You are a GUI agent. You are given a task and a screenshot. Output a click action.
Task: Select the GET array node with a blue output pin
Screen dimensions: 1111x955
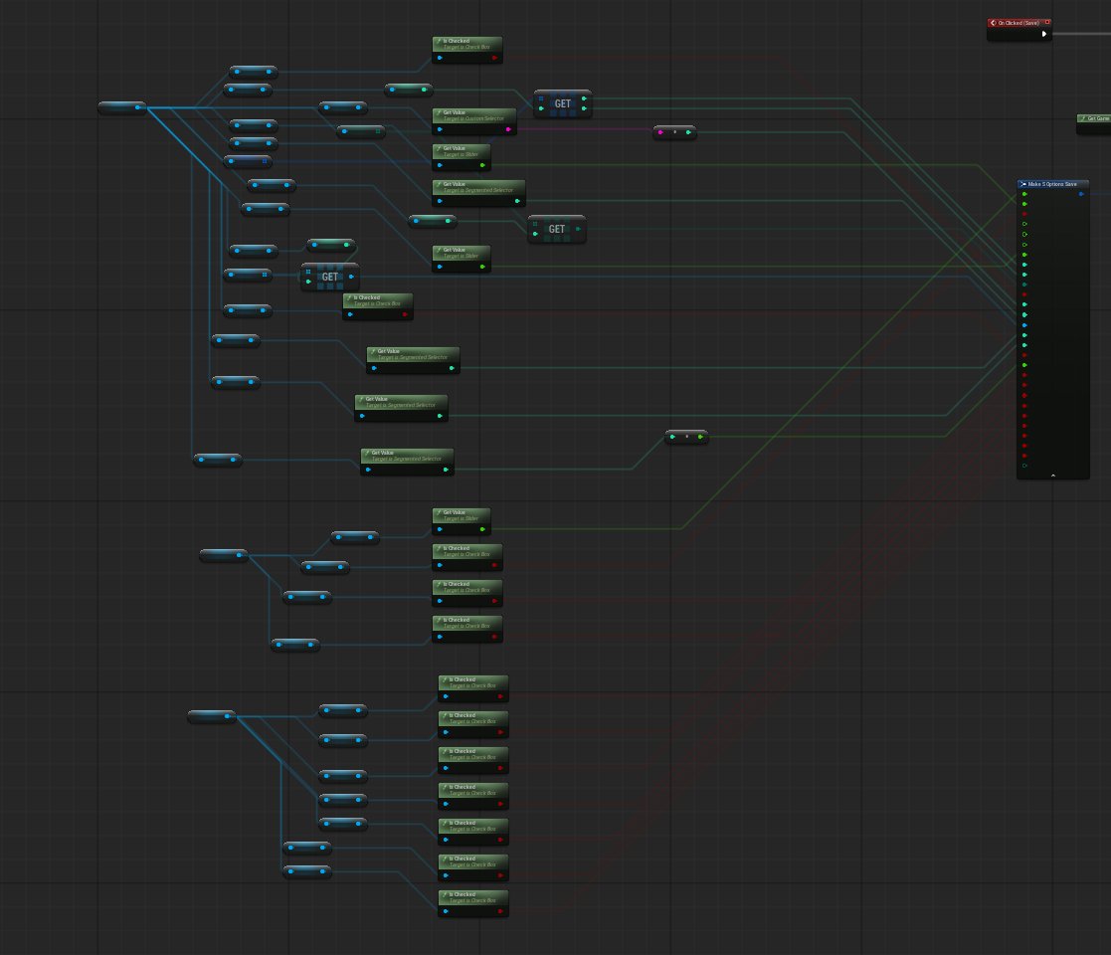point(330,277)
